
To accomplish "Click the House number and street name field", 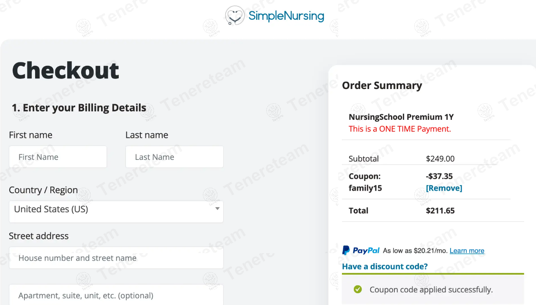I will pyautogui.click(x=116, y=258).
